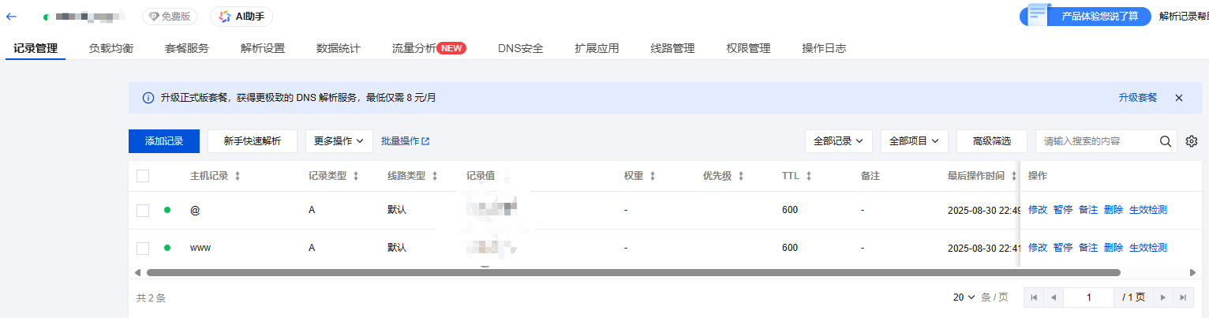This screenshot has height=318, width=1209.
Task: Click the info icon in upgrade banner
Action: click(148, 98)
